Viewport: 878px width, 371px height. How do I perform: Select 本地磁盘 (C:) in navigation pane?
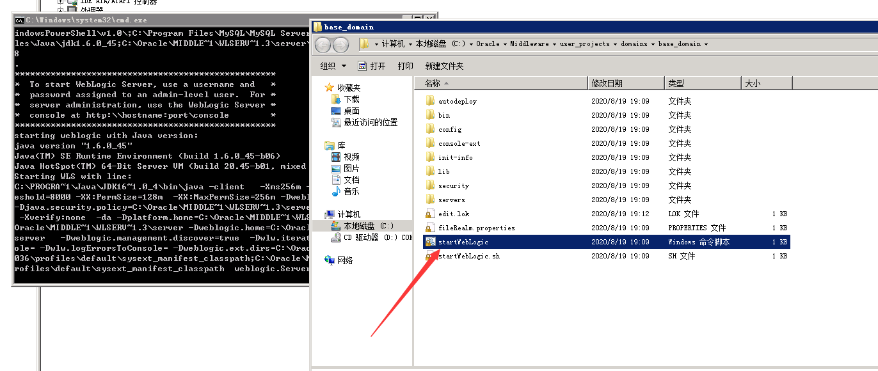tap(368, 226)
